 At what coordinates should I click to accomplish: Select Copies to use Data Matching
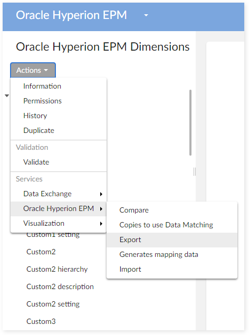tap(172, 225)
